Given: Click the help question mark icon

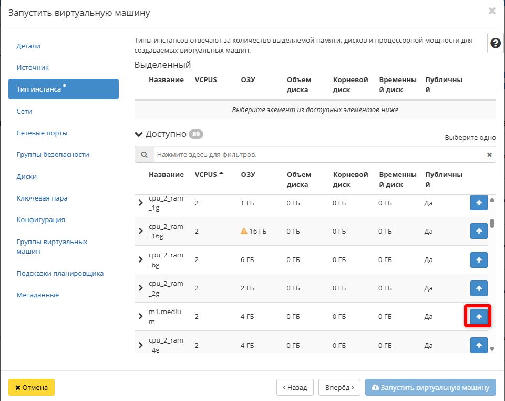Looking at the screenshot, I should pos(495,43).
